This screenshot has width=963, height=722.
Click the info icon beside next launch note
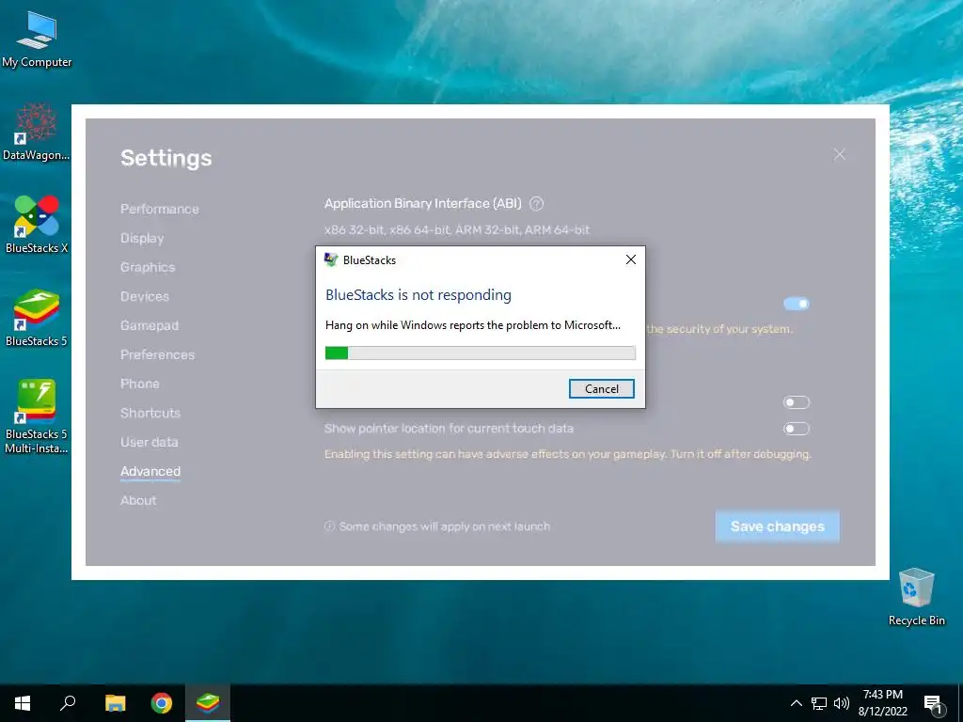[x=329, y=526]
